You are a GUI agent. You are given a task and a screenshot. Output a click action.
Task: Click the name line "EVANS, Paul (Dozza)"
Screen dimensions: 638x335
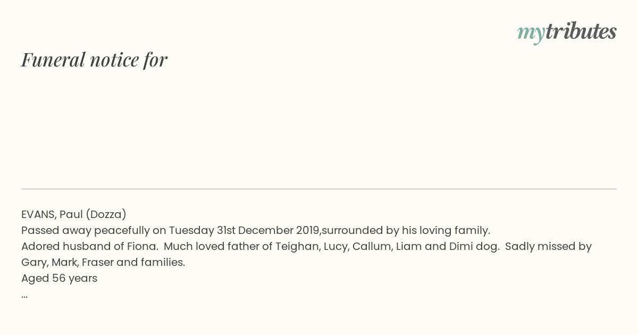(x=74, y=214)
